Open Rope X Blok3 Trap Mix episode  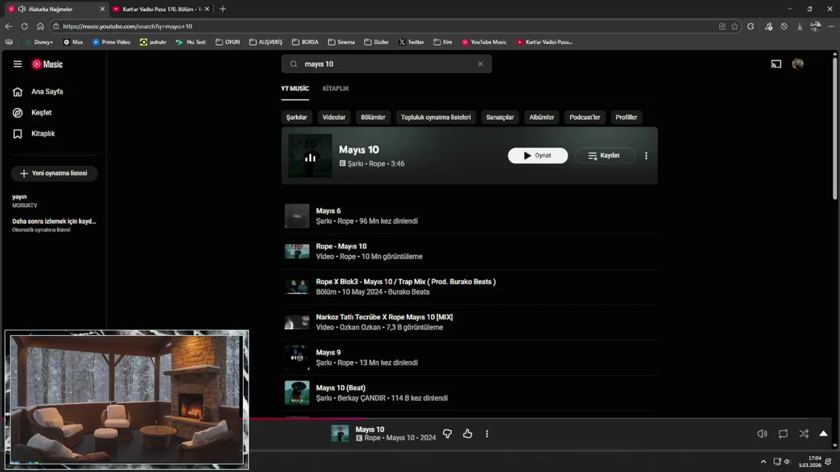[469, 286]
